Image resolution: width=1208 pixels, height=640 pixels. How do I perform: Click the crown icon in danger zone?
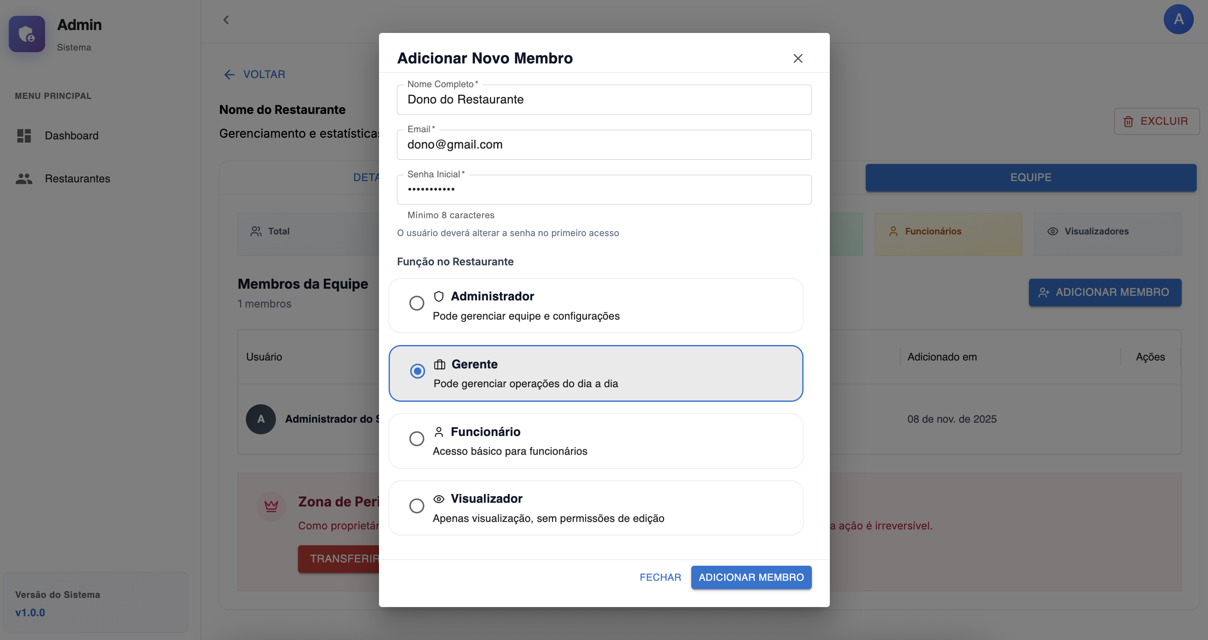point(271,506)
